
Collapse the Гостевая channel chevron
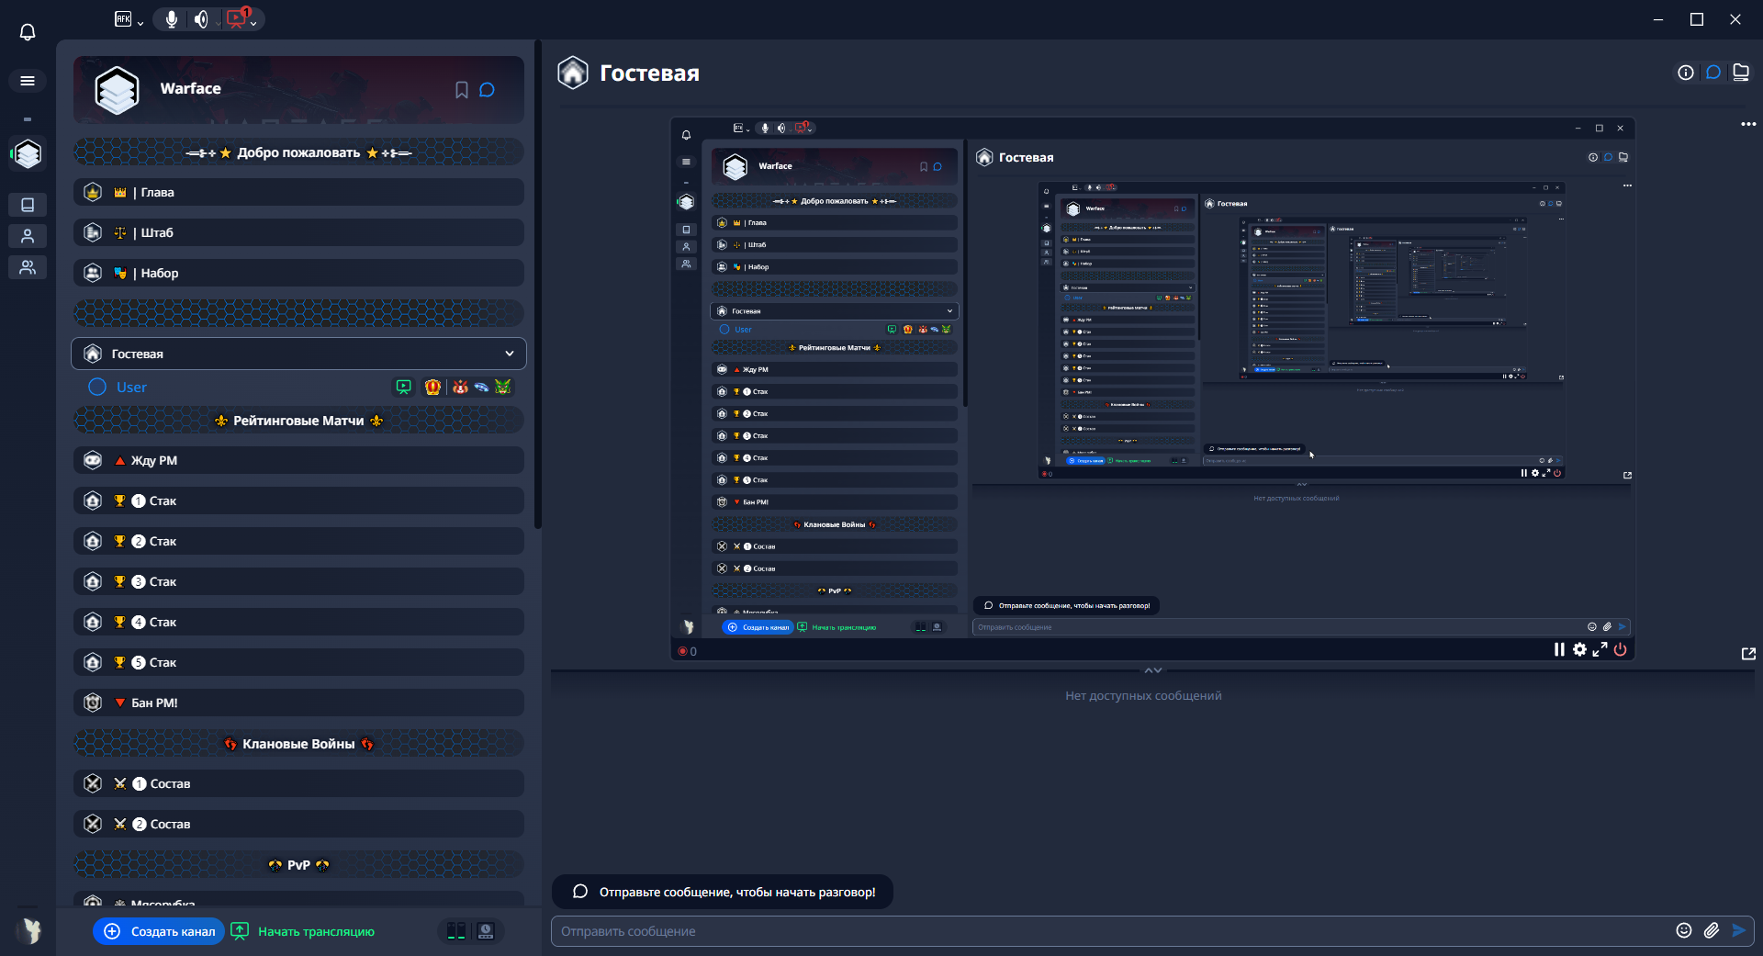pos(510,354)
